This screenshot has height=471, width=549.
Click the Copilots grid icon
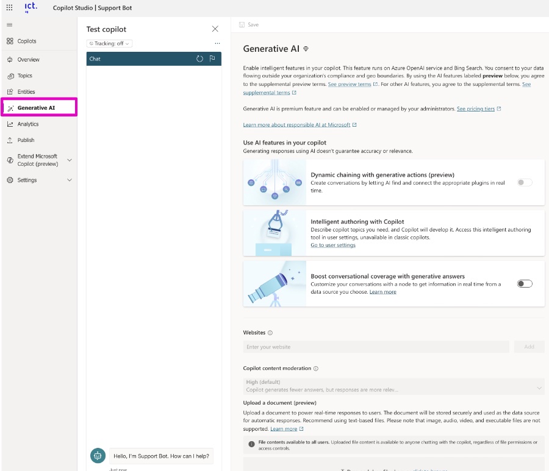10,41
